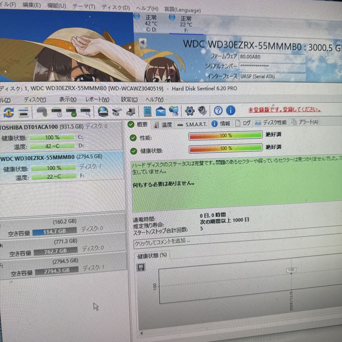342x342 pixels.
Task: Click the 性能 100 % bar
Action: [225, 136]
